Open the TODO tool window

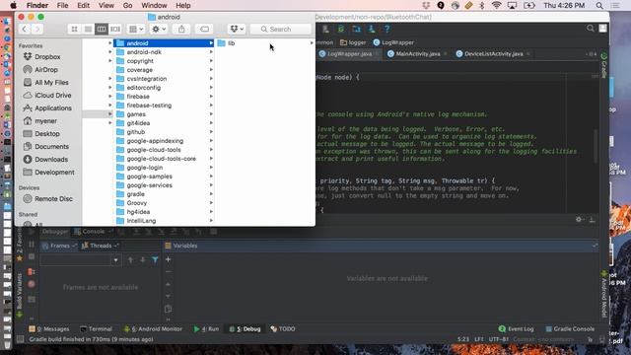(x=283, y=328)
